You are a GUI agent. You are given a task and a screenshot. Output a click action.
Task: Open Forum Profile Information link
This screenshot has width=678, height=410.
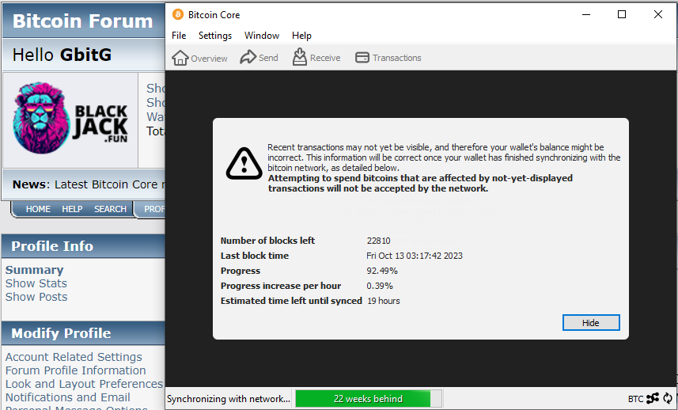click(x=76, y=370)
